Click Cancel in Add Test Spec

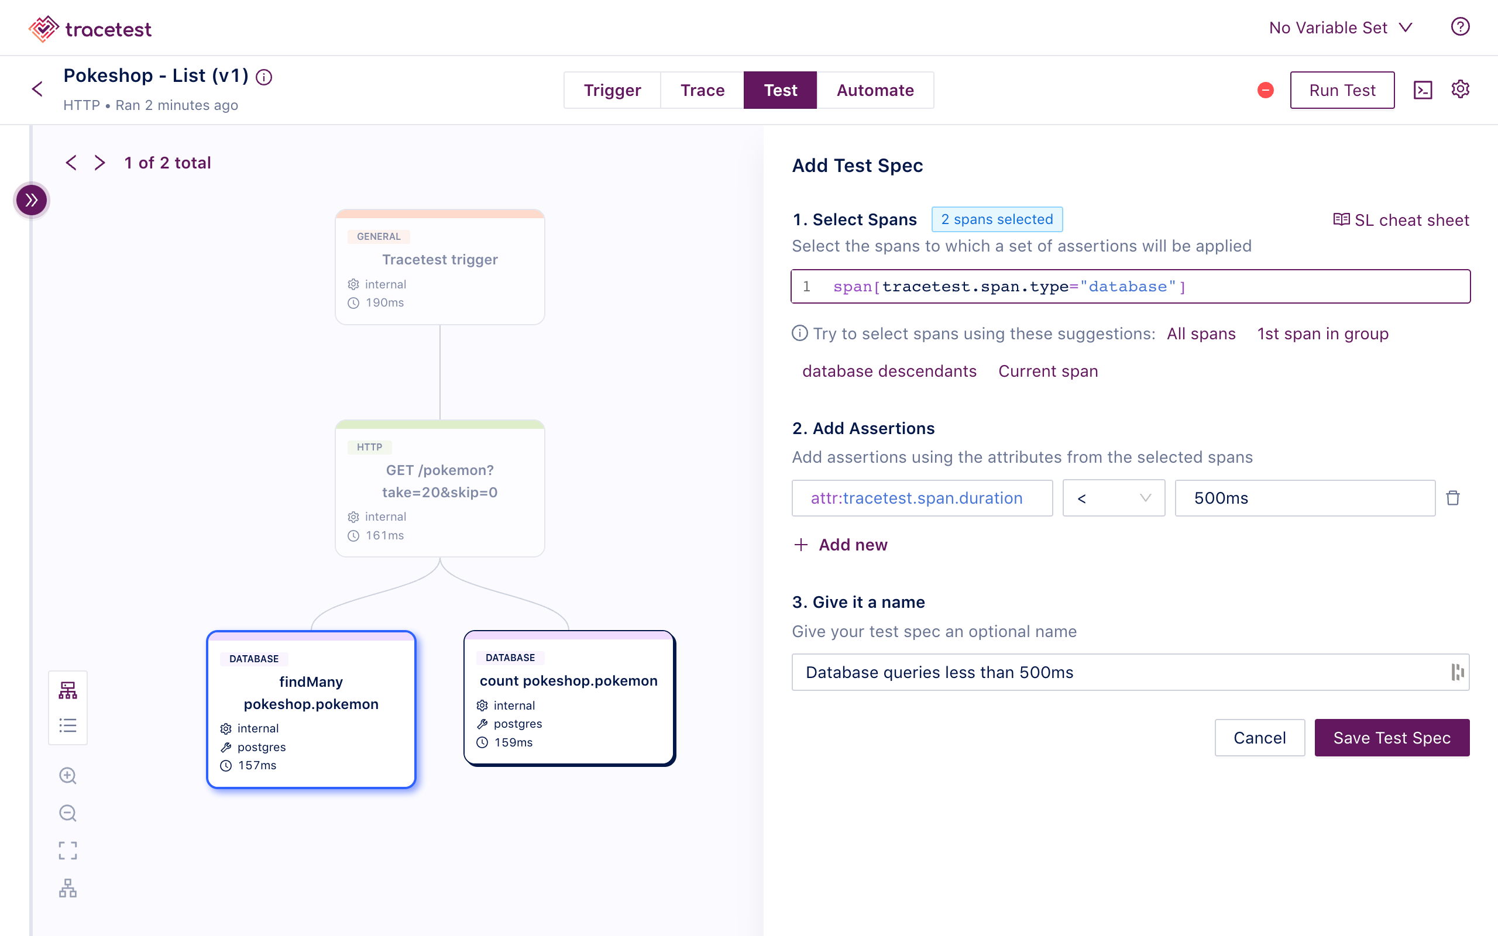(1260, 737)
